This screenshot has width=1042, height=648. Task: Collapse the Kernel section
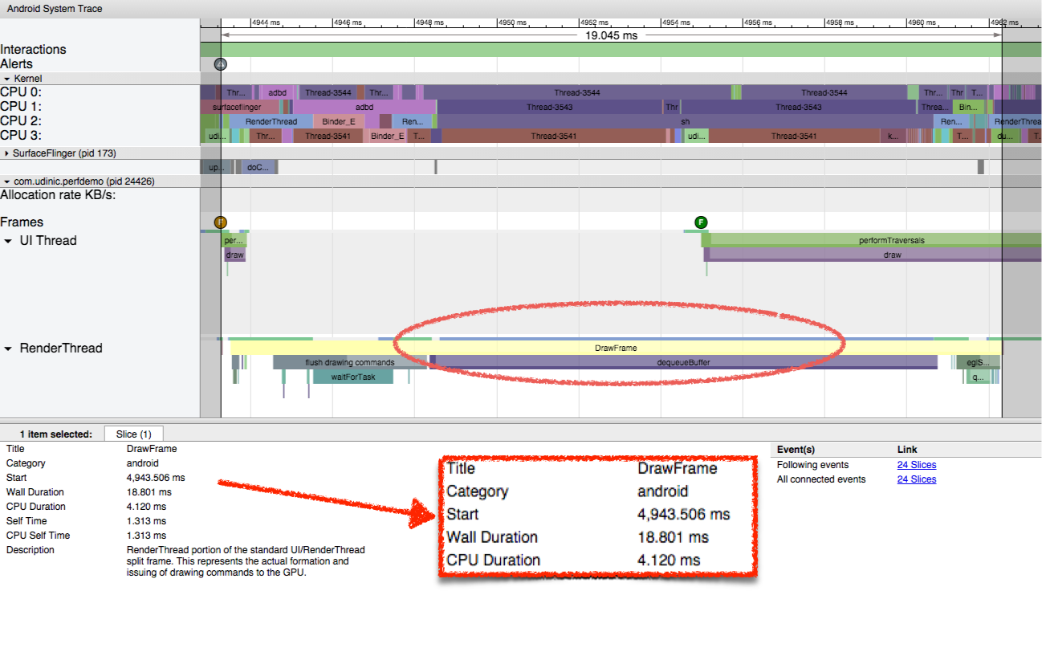pyautogui.click(x=7, y=79)
